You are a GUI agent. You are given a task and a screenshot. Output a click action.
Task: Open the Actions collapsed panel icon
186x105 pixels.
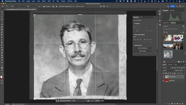160,14
